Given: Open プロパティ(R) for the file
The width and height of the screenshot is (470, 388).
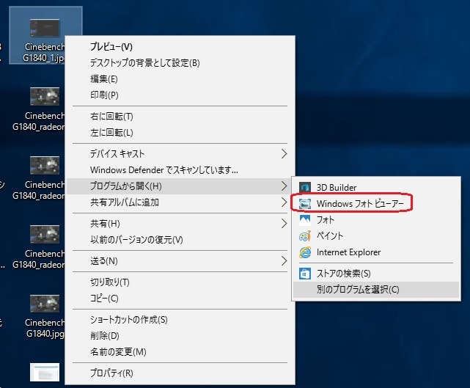Looking at the screenshot, I should (180, 373).
